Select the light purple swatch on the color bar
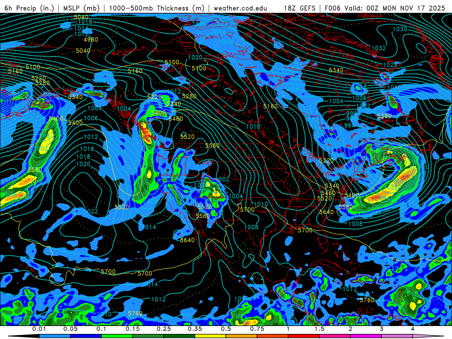This screenshot has width=452, height=339. (x=397, y=336)
